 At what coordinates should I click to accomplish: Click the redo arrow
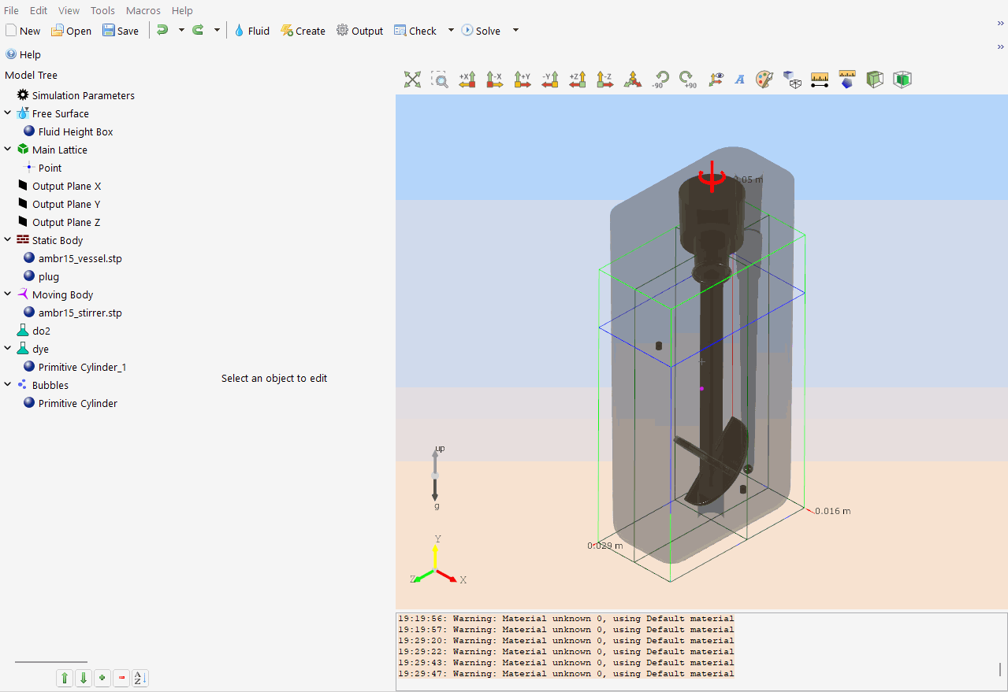click(198, 30)
